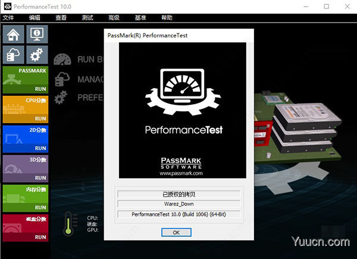The height and width of the screenshot is (259, 357).
Task: Run the PassMark rating tile
Action: point(26,80)
